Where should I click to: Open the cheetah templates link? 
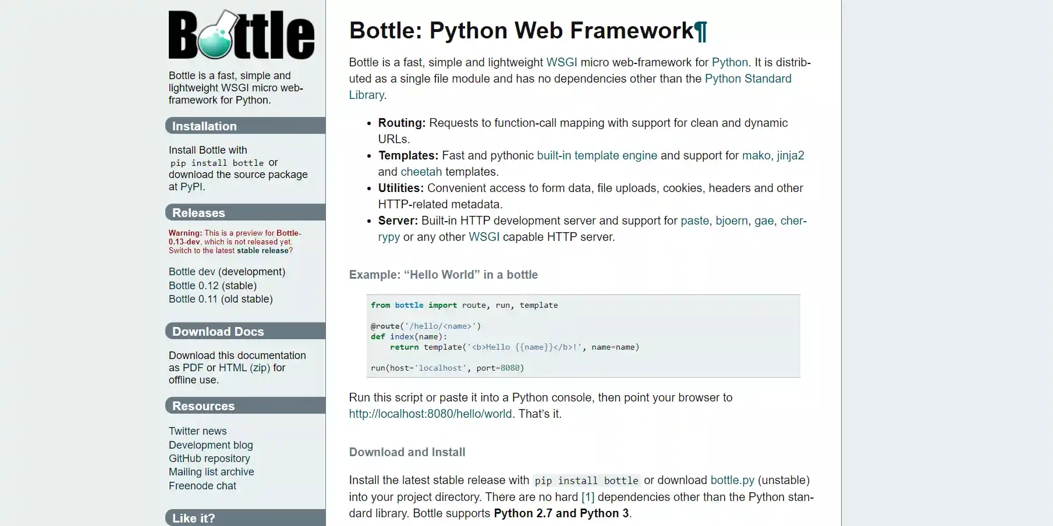click(x=421, y=172)
